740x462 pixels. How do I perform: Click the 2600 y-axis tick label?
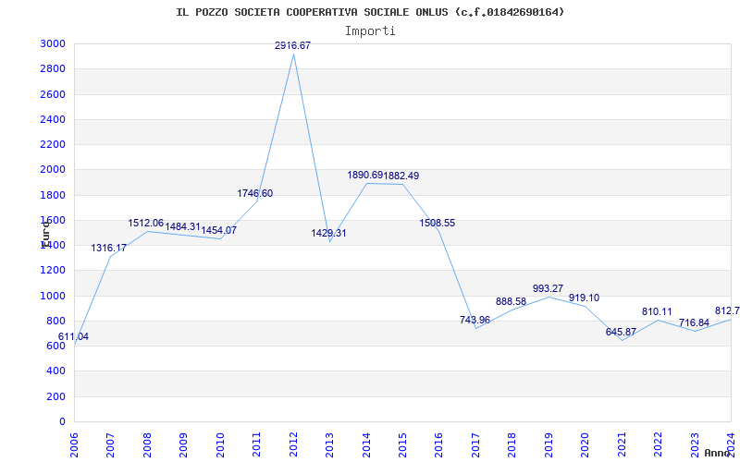pyautogui.click(x=53, y=94)
